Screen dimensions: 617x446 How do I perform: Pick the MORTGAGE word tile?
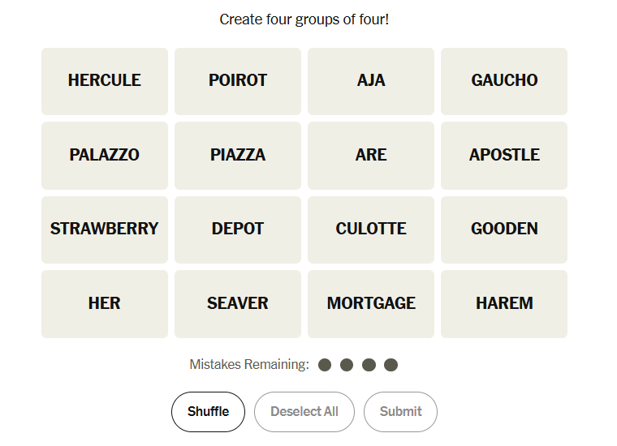coord(371,304)
